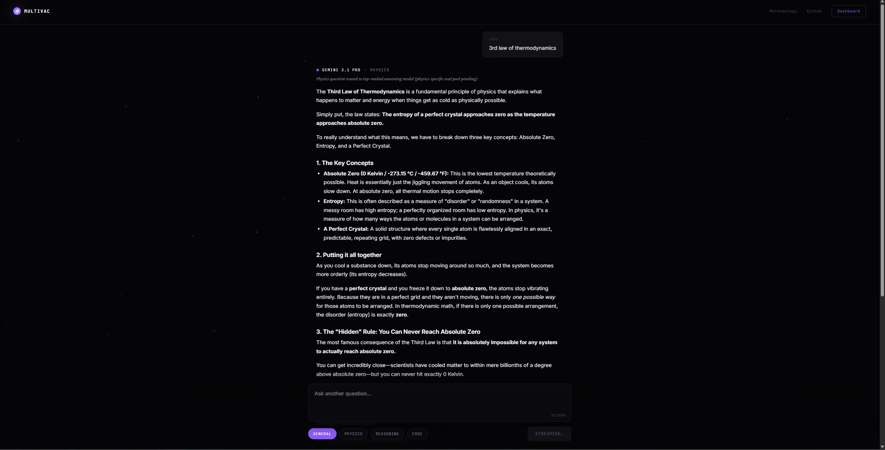Select the PHYSICS category chip below the input
Image resolution: width=885 pixels, height=450 pixels.
tap(353, 434)
